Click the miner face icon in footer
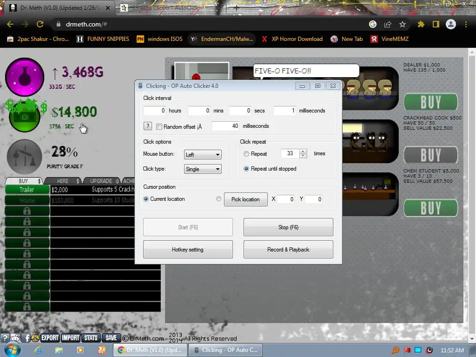Screen dimensions: 476x357 click(35, 338)
